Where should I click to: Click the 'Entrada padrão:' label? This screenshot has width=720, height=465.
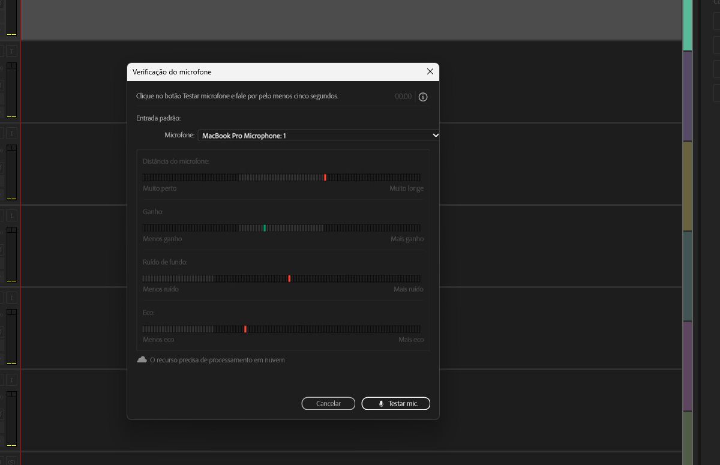click(158, 118)
